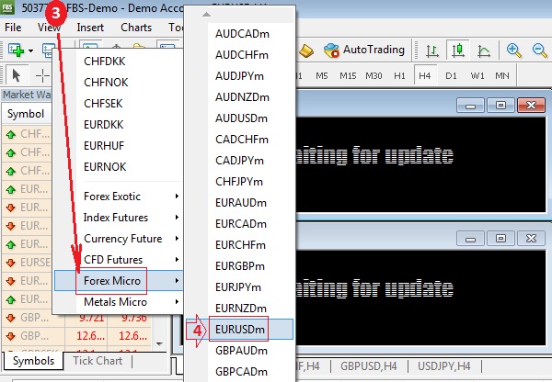The height and width of the screenshot is (382, 552).
Task: Click the Zoom In magnifier icon
Action: [x=513, y=51]
